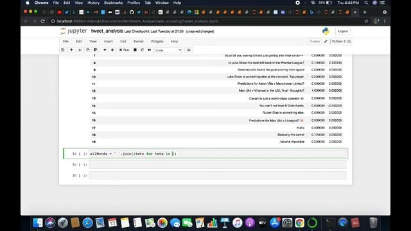Open Trash from the dock

[373, 223]
